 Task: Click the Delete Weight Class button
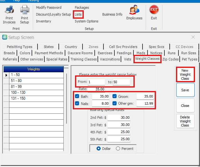click(185, 121)
